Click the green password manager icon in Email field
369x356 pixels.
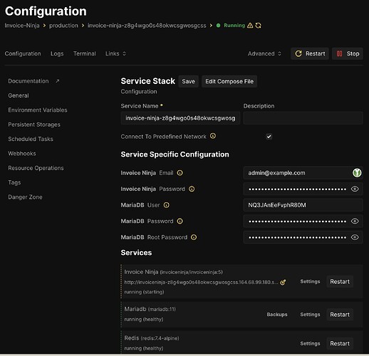click(x=357, y=173)
